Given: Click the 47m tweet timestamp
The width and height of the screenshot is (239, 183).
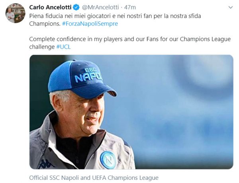Looking at the screenshot, I should pyautogui.click(x=130, y=7).
